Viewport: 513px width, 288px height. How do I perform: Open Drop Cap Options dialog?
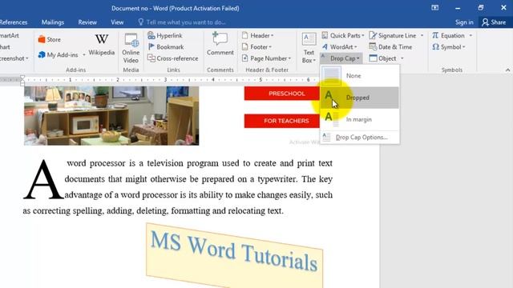(360, 138)
